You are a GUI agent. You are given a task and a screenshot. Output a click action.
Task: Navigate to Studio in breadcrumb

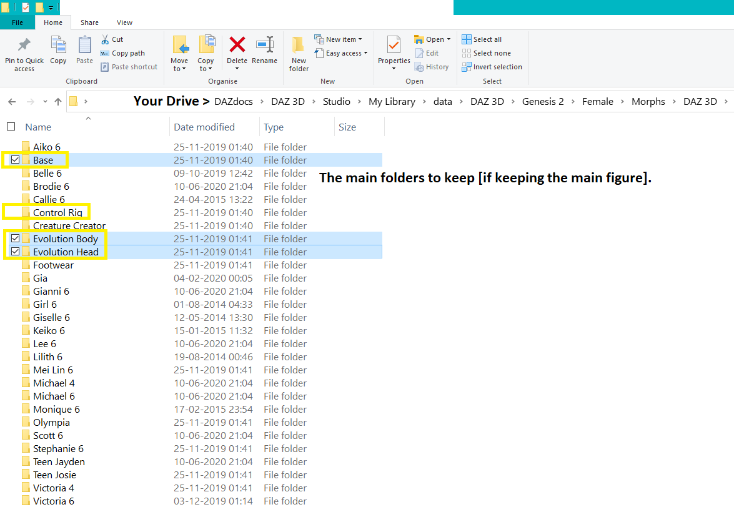tap(337, 102)
